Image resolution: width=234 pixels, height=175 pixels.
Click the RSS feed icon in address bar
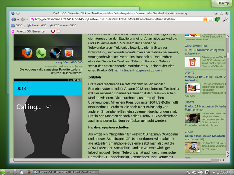tap(205, 19)
